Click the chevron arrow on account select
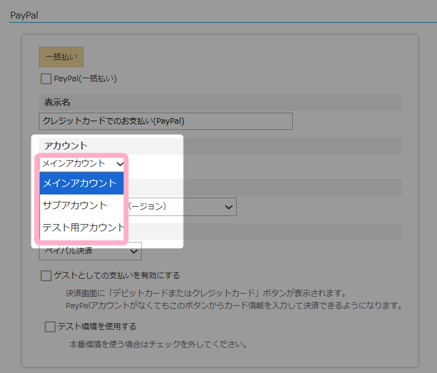The image size is (437, 373). click(x=120, y=164)
